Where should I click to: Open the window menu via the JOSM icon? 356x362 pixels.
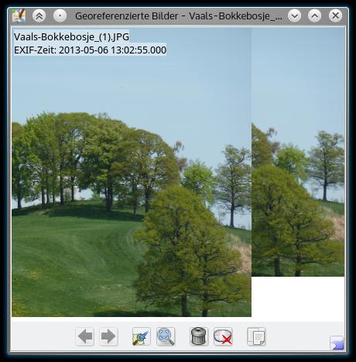[x=19, y=16]
